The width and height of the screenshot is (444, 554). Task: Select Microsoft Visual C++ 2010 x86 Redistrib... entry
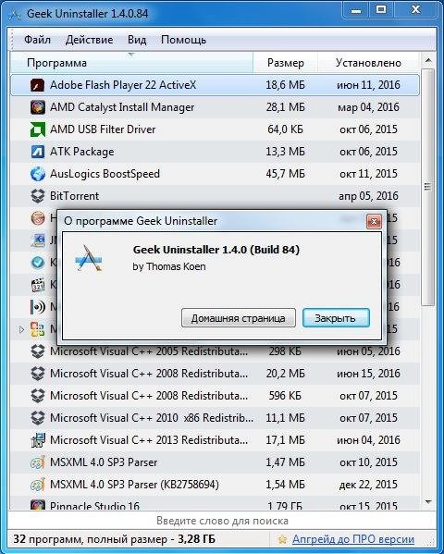[215, 418]
